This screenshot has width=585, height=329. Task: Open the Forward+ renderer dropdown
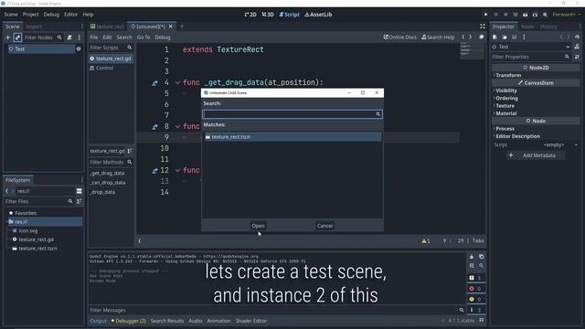click(566, 15)
